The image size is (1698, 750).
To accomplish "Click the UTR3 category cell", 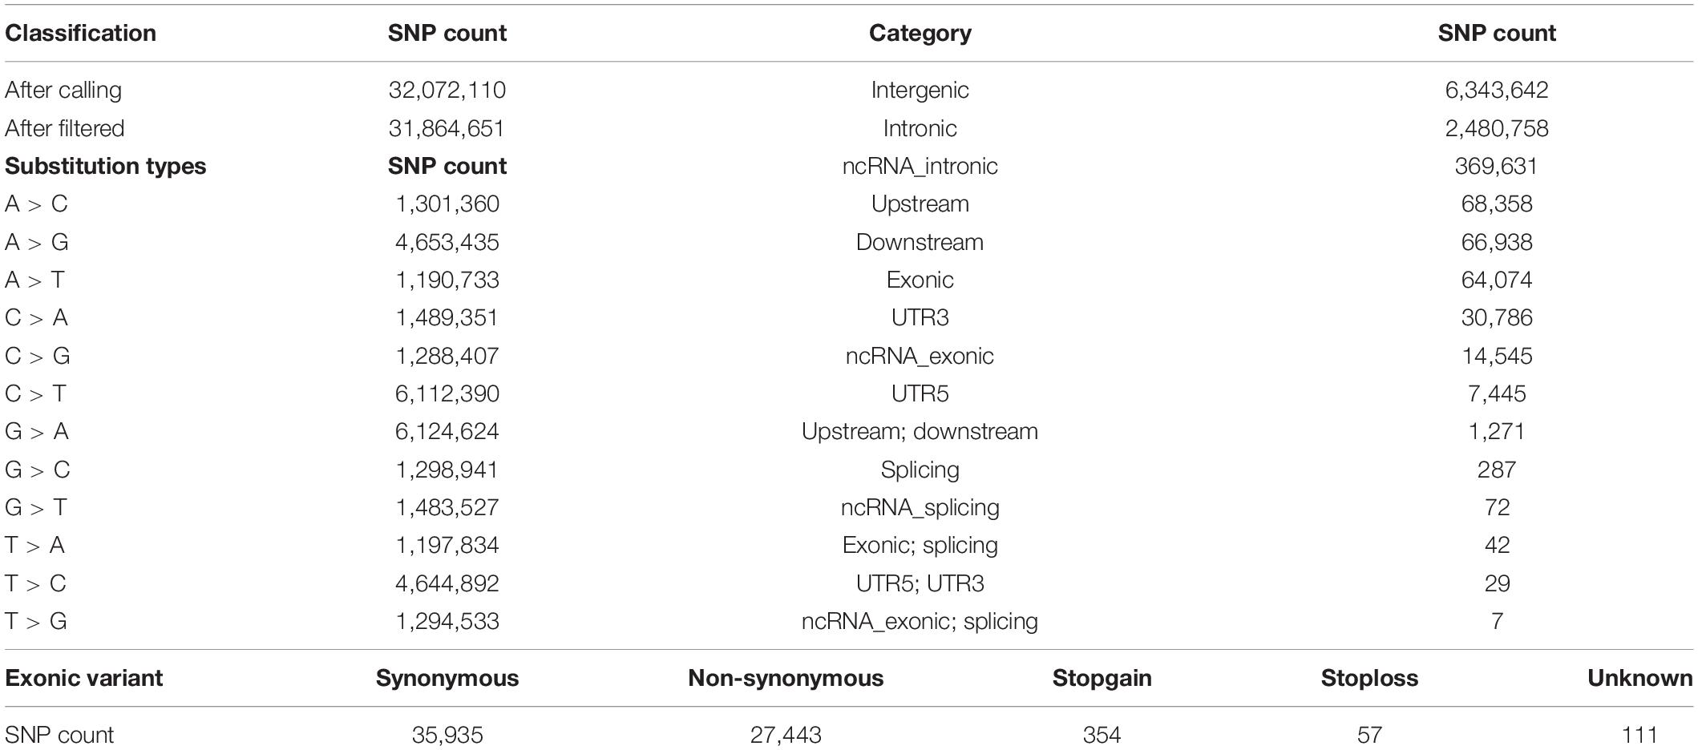I will [920, 317].
